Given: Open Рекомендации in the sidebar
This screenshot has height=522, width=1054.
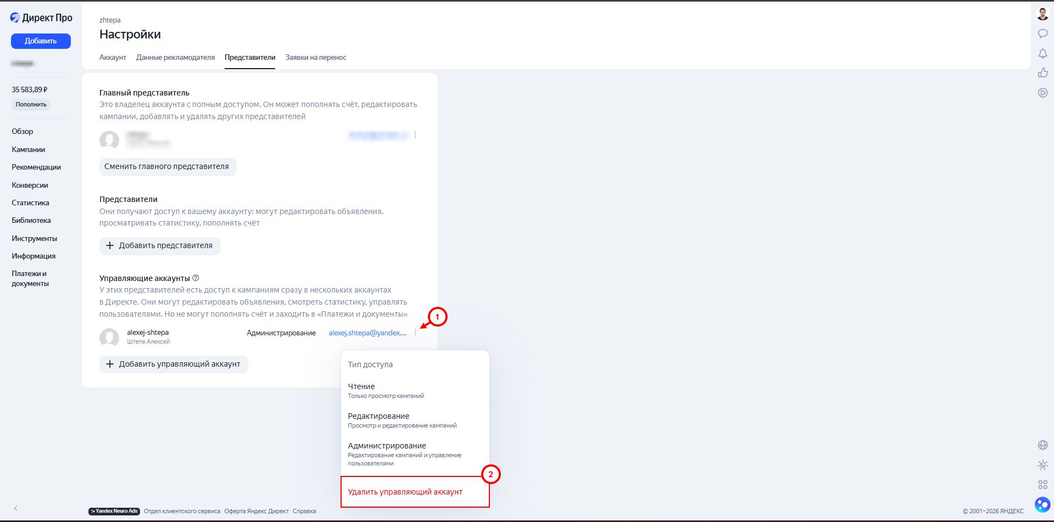Looking at the screenshot, I should pos(36,167).
